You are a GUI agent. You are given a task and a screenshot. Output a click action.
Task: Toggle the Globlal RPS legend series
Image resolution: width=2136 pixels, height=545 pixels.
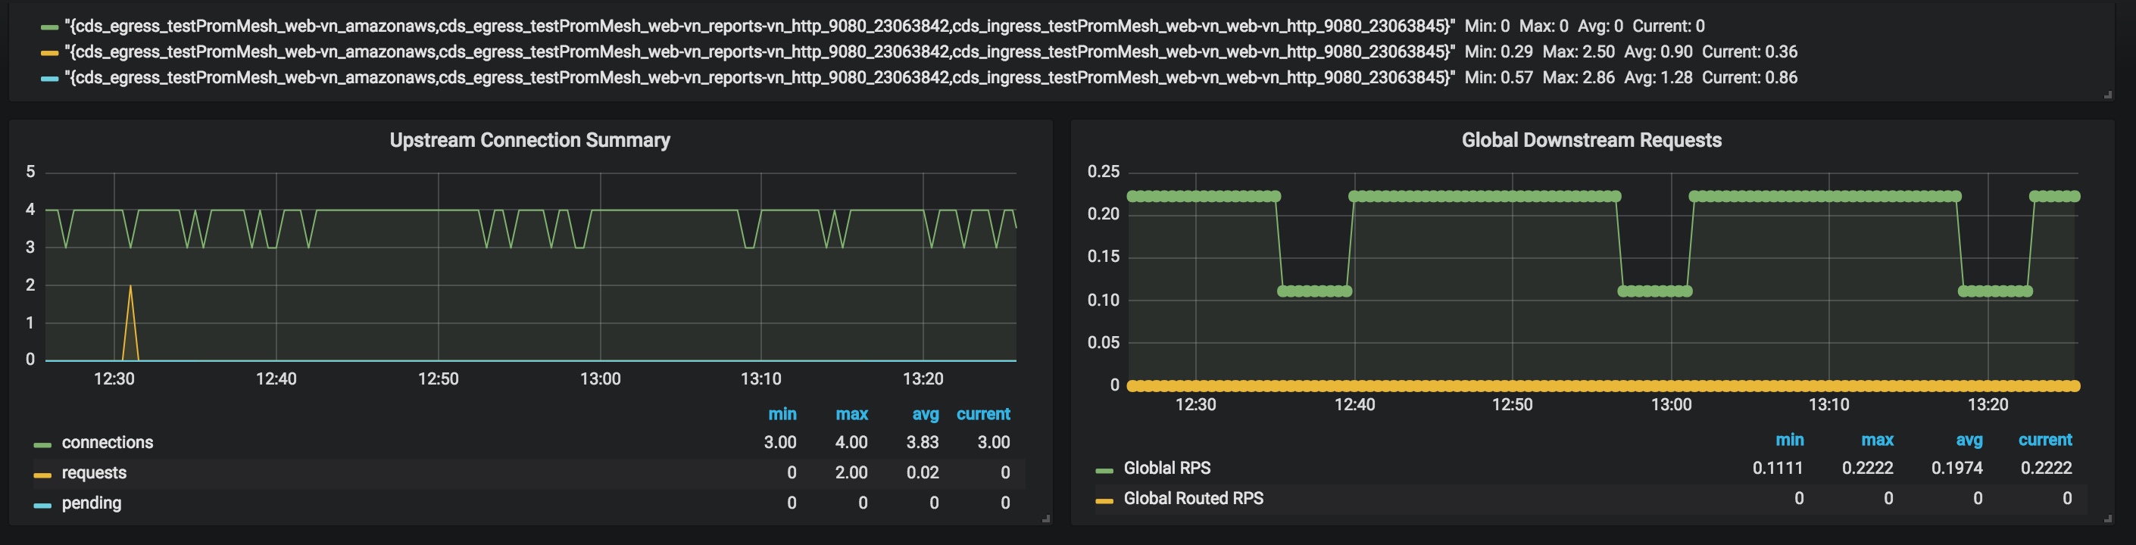coord(1166,468)
